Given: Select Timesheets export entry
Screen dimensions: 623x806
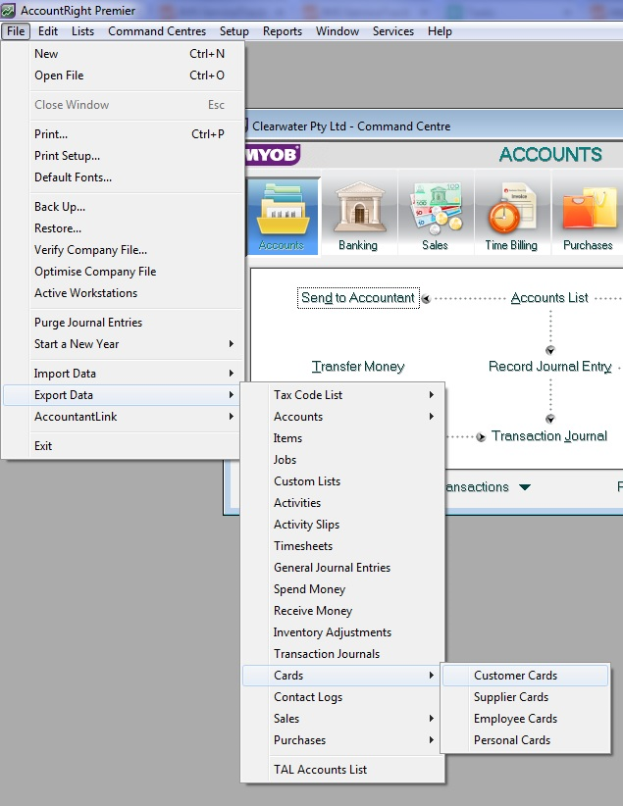Looking at the screenshot, I should click(342, 546).
